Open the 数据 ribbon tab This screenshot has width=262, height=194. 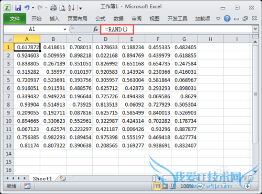click(x=118, y=18)
